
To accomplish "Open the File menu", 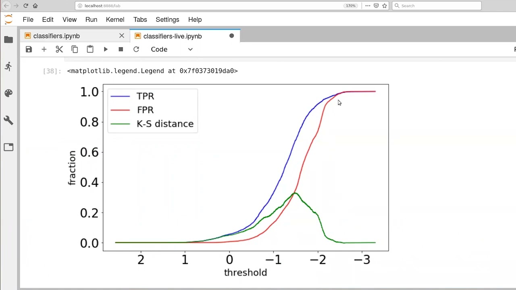I will pos(28,19).
